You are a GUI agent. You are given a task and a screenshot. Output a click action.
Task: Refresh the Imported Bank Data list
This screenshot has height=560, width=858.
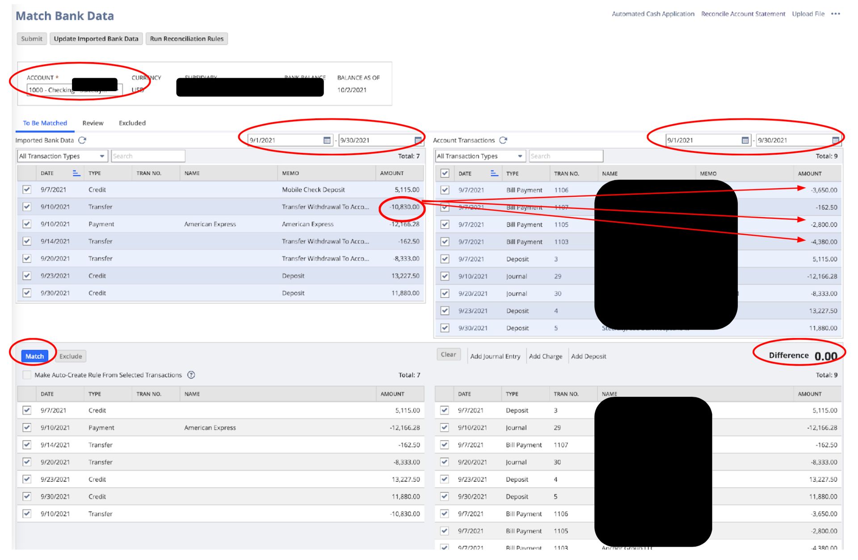click(x=82, y=140)
